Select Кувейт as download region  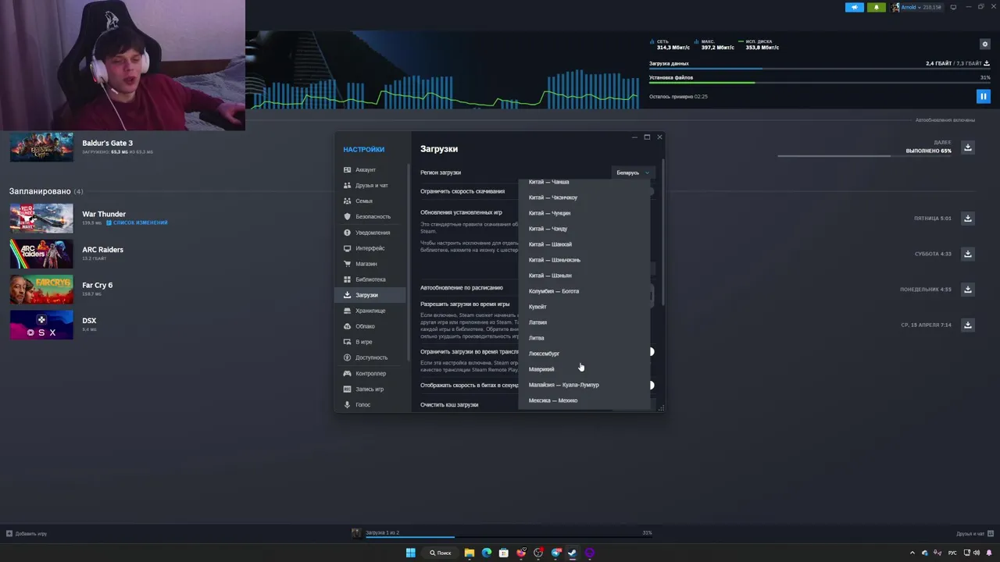(584, 307)
